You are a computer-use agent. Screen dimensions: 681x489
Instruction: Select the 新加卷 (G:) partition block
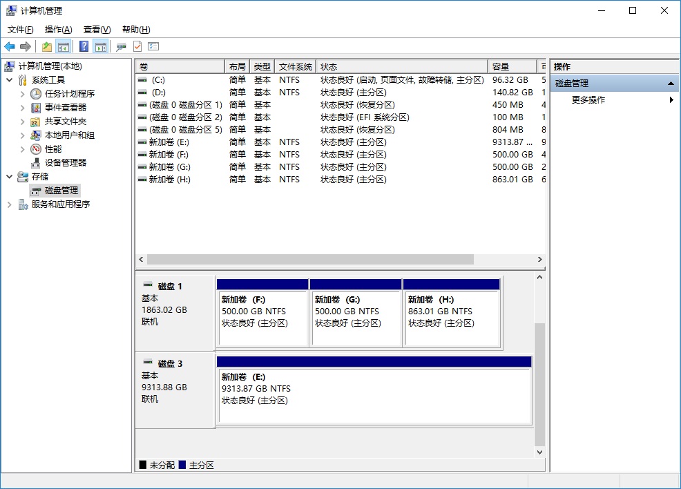point(356,312)
